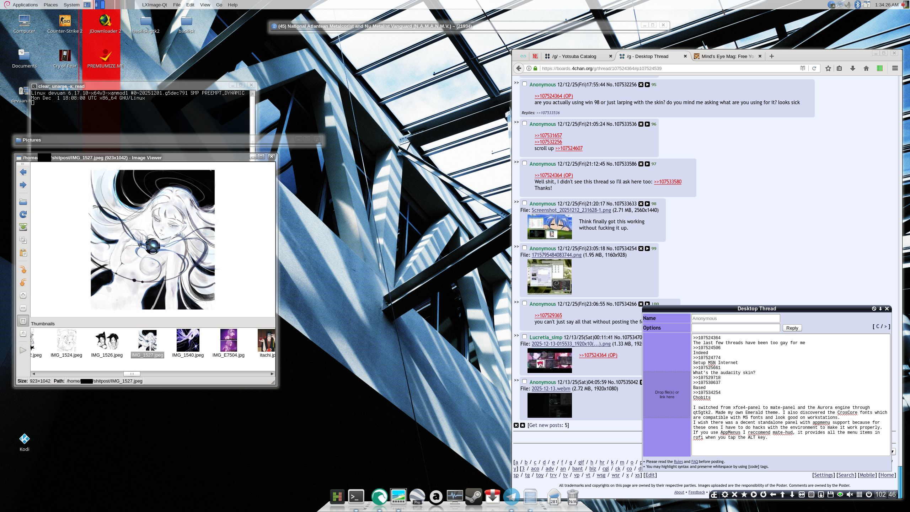910x512 pixels.
Task: Open post menu arrow for post No.107534254
Action: point(647,249)
